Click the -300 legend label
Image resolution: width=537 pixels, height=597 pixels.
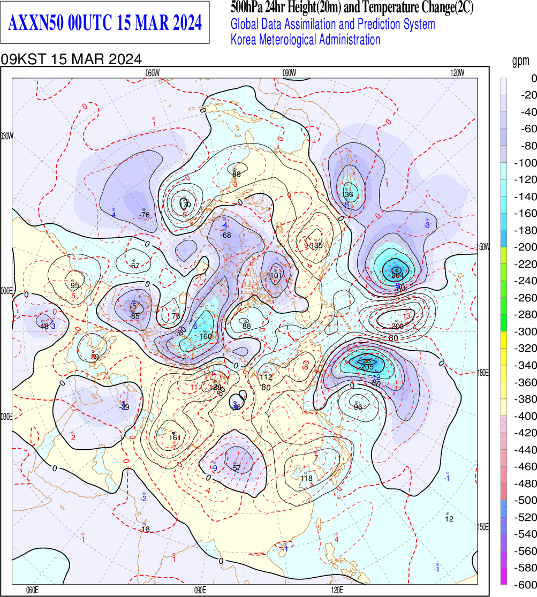pyautogui.click(x=525, y=331)
